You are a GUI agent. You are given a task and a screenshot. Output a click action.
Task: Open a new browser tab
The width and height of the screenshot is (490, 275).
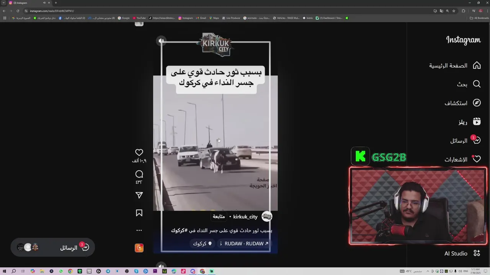56,3
